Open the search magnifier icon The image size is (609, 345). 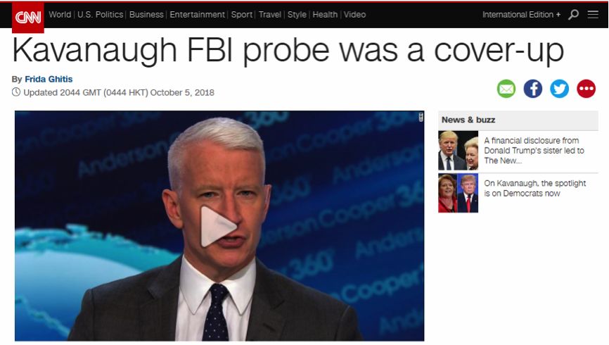pos(573,15)
